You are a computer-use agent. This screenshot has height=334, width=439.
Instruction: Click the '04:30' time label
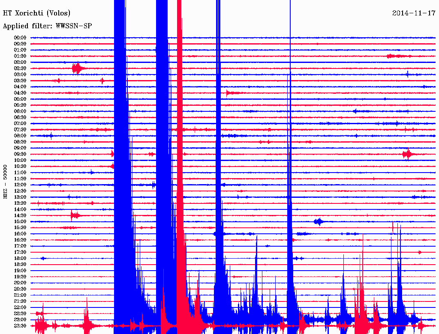pos(20,93)
